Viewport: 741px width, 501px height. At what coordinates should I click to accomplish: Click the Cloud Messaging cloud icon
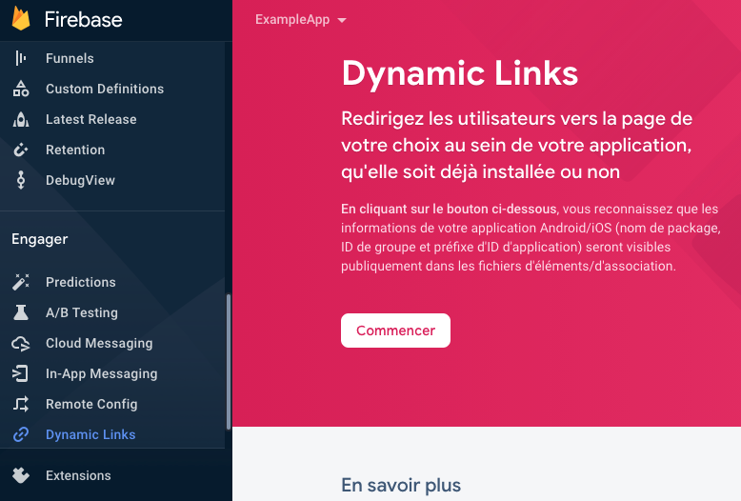pyautogui.click(x=21, y=343)
